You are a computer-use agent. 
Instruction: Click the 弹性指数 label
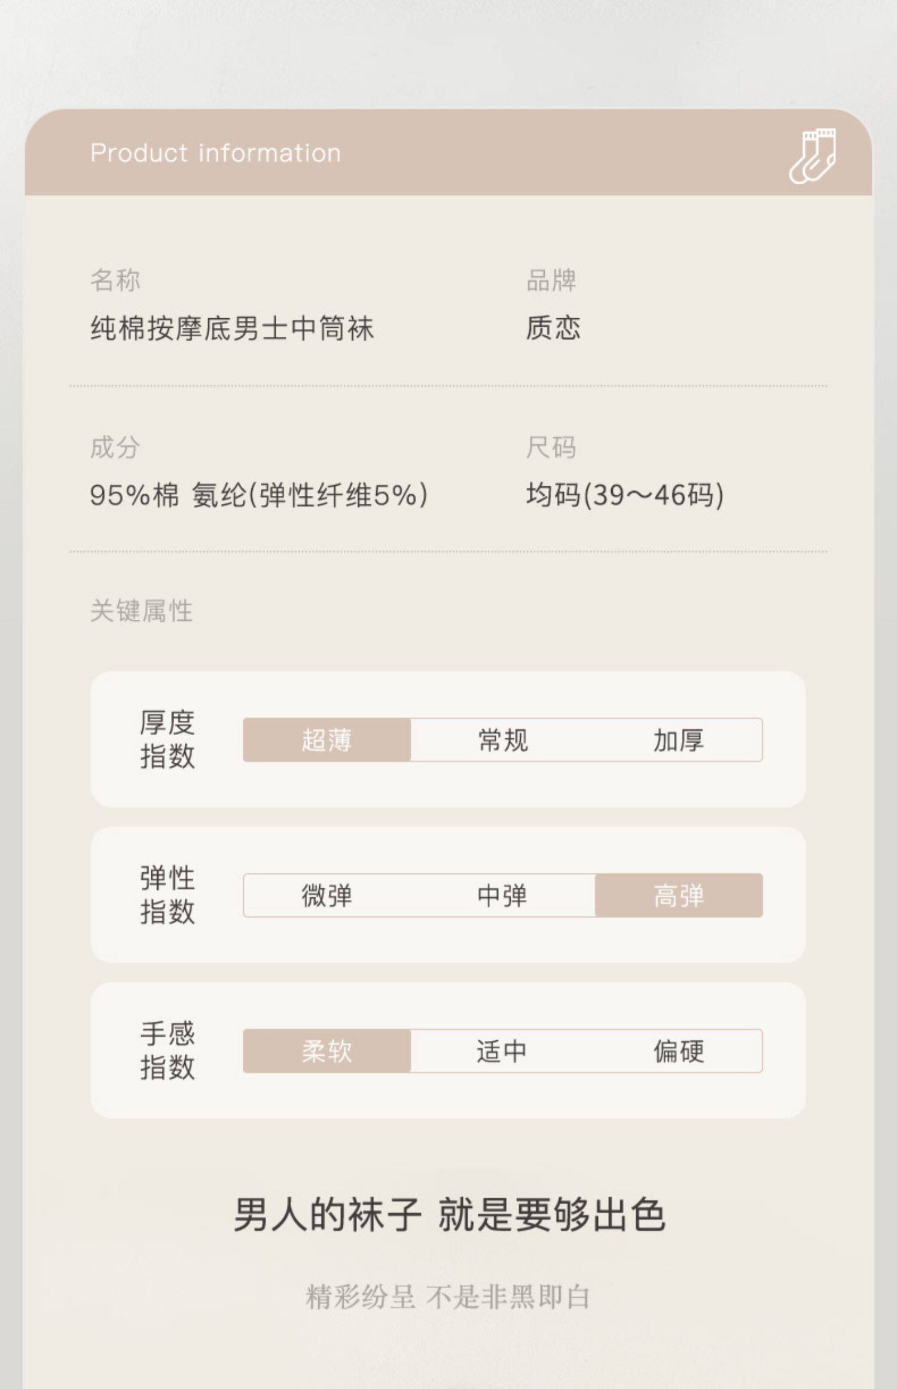pos(167,895)
